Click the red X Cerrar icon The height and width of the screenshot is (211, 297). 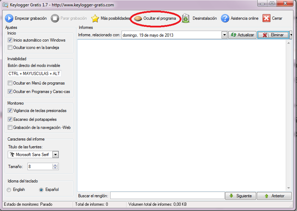266,18
